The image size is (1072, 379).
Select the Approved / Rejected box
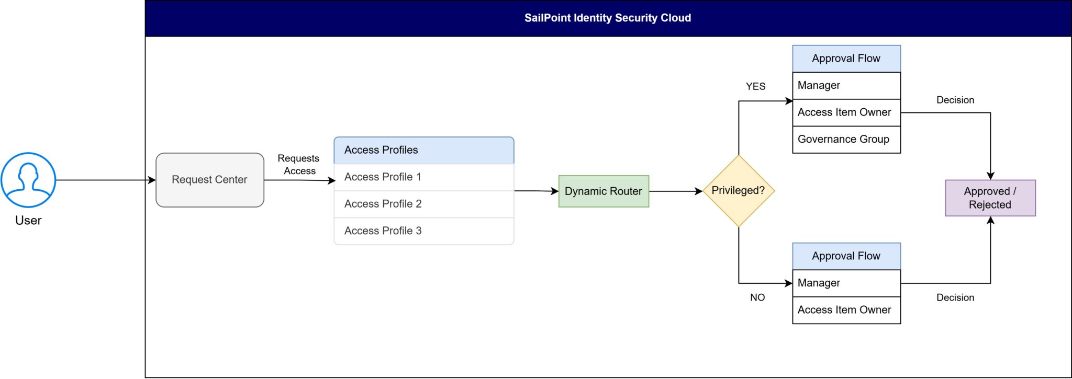[990, 198]
